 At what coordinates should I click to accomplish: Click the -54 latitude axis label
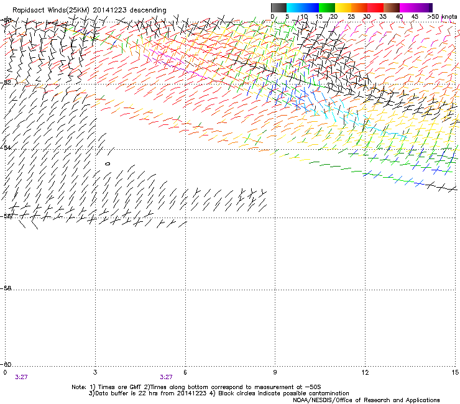pyautogui.click(x=6, y=147)
